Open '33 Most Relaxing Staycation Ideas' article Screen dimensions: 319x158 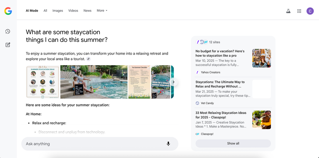(x=221, y=115)
